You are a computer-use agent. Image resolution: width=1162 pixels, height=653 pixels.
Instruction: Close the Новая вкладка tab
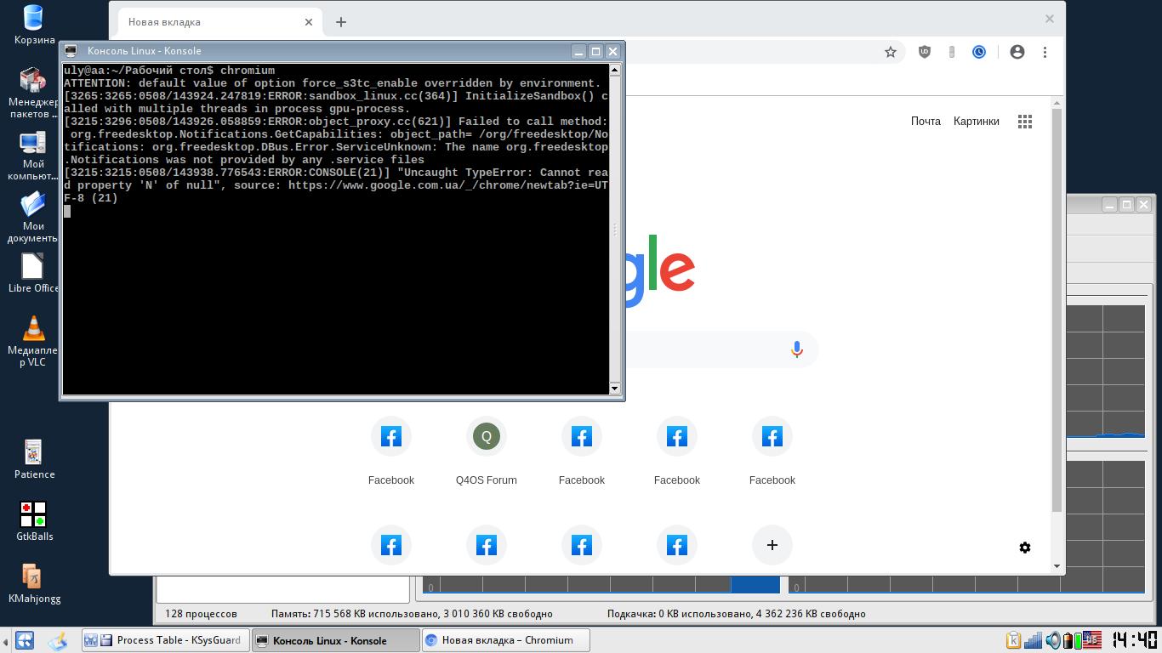coord(309,22)
